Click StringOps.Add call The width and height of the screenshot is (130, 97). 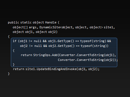pos(45,55)
